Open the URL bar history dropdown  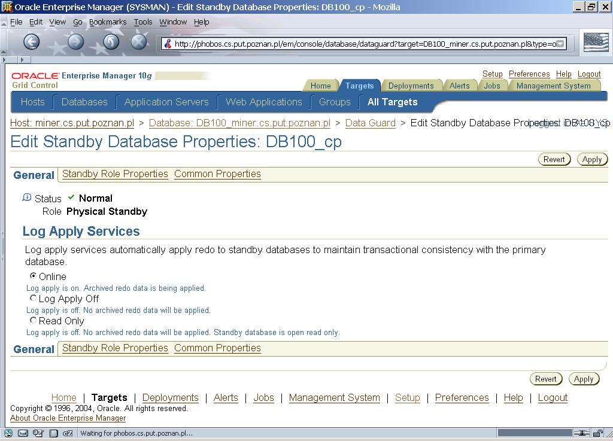pyautogui.click(x=560, y=44)
